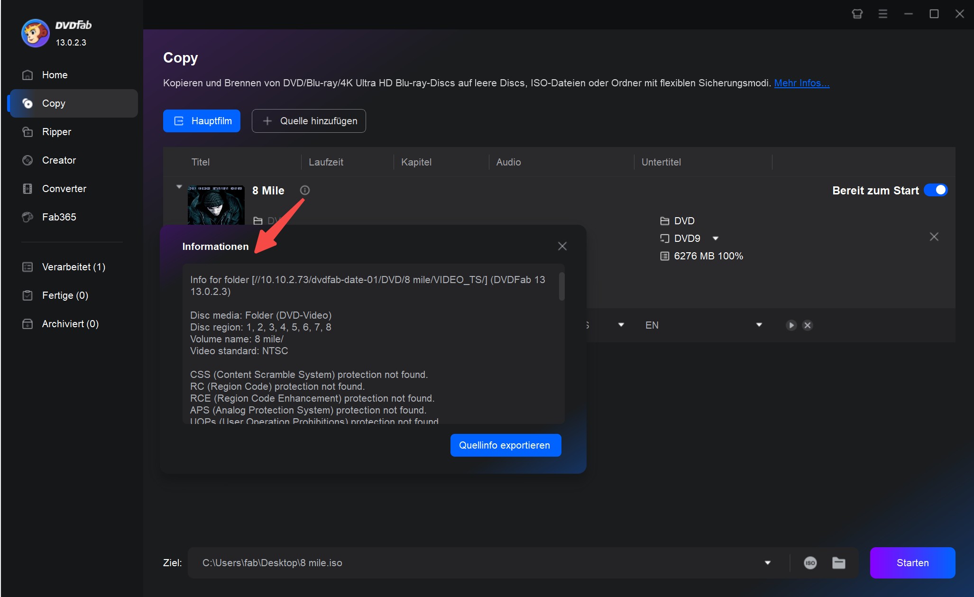
Task: Minimize the DVDFab window
Action: [909, 14]
